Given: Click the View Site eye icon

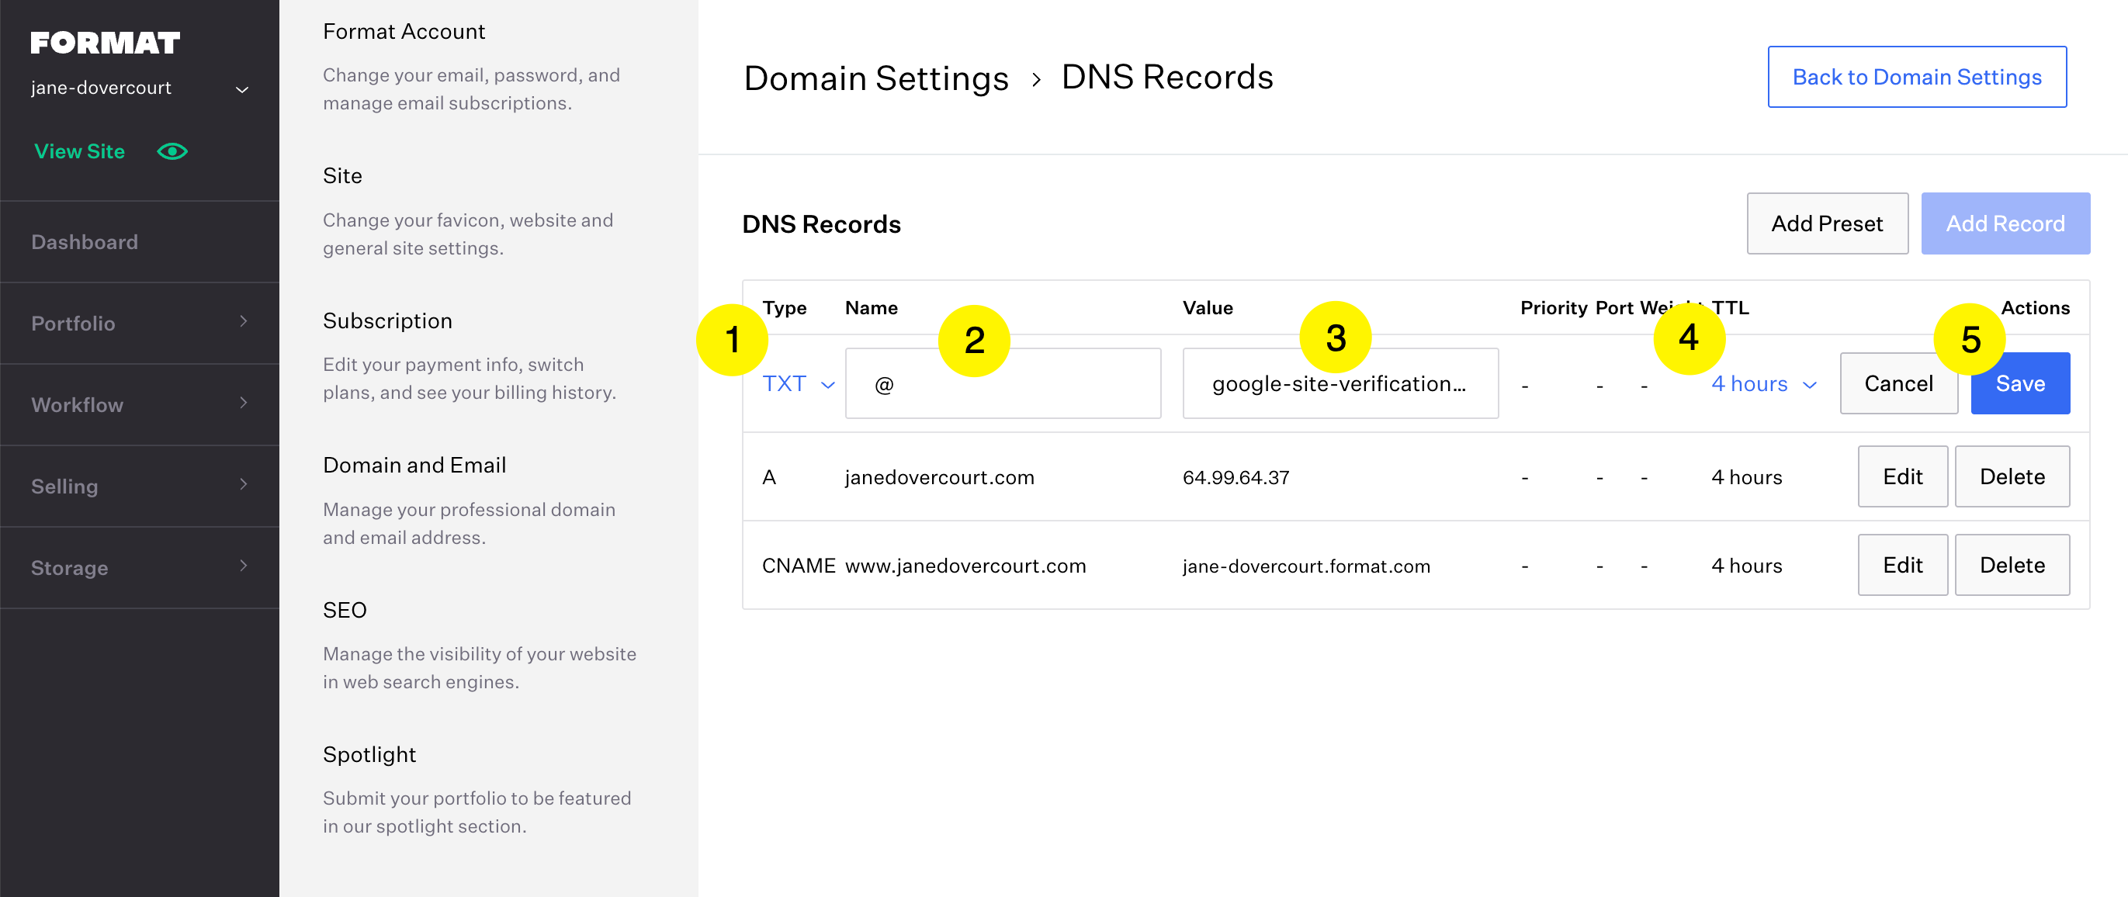Looking at the screenshot, I should [x=172, y=151].
